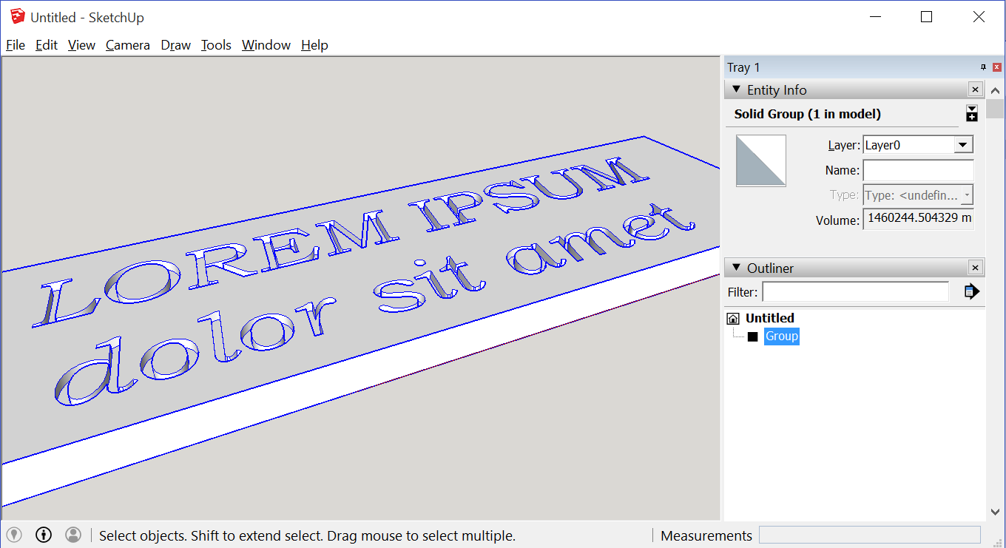Open the Camera menu

click(x=127, y=45)
